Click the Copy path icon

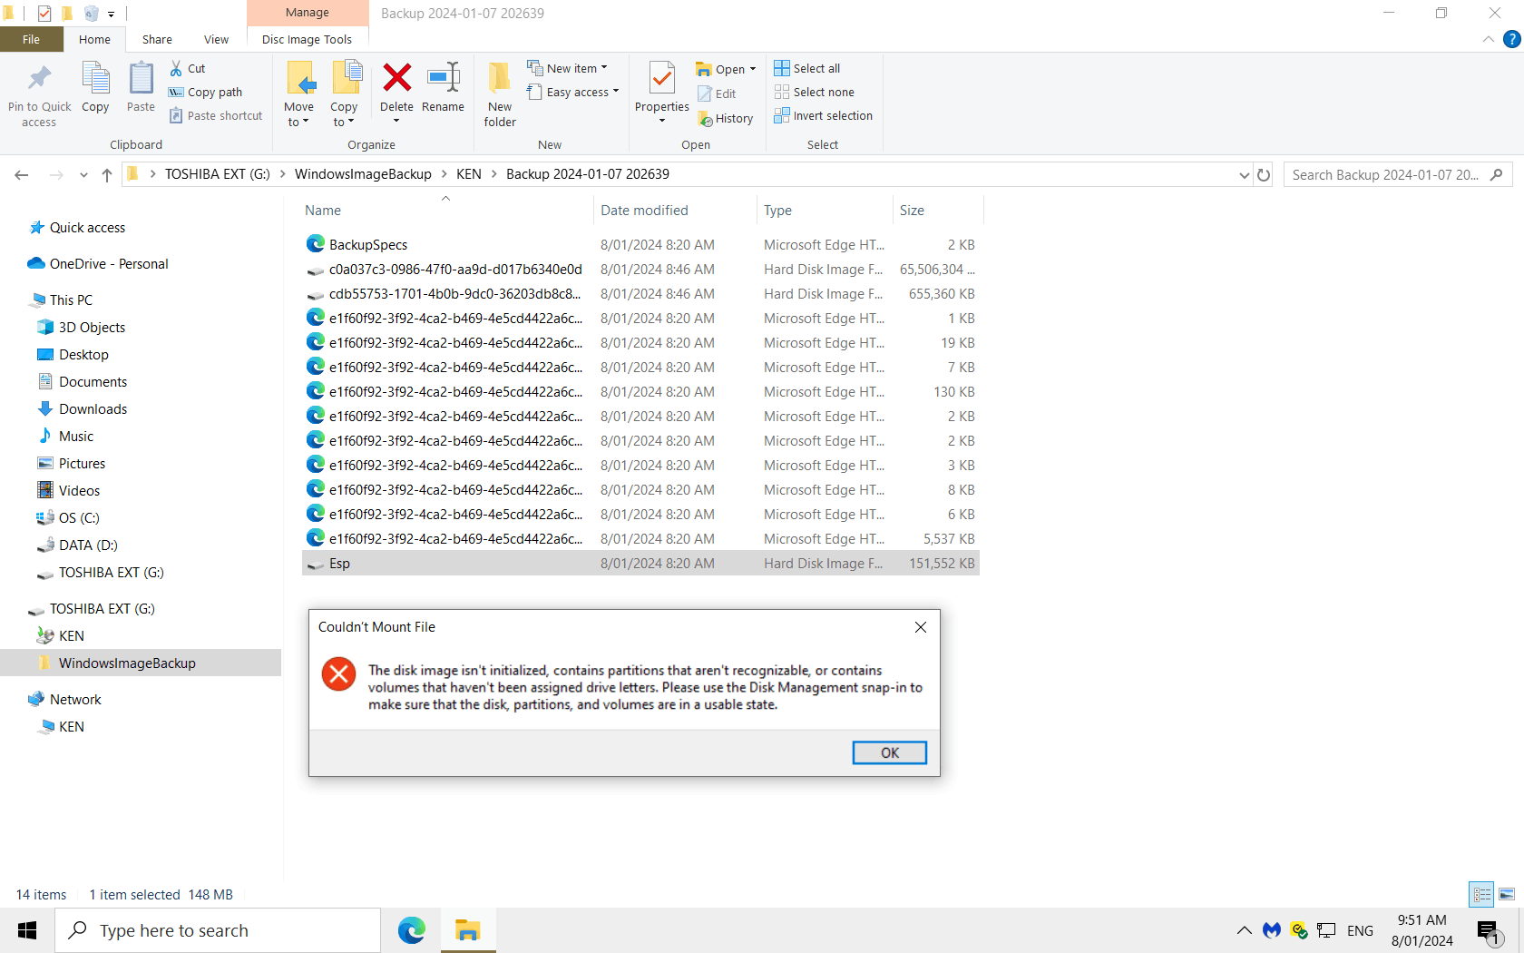(205, 92)
